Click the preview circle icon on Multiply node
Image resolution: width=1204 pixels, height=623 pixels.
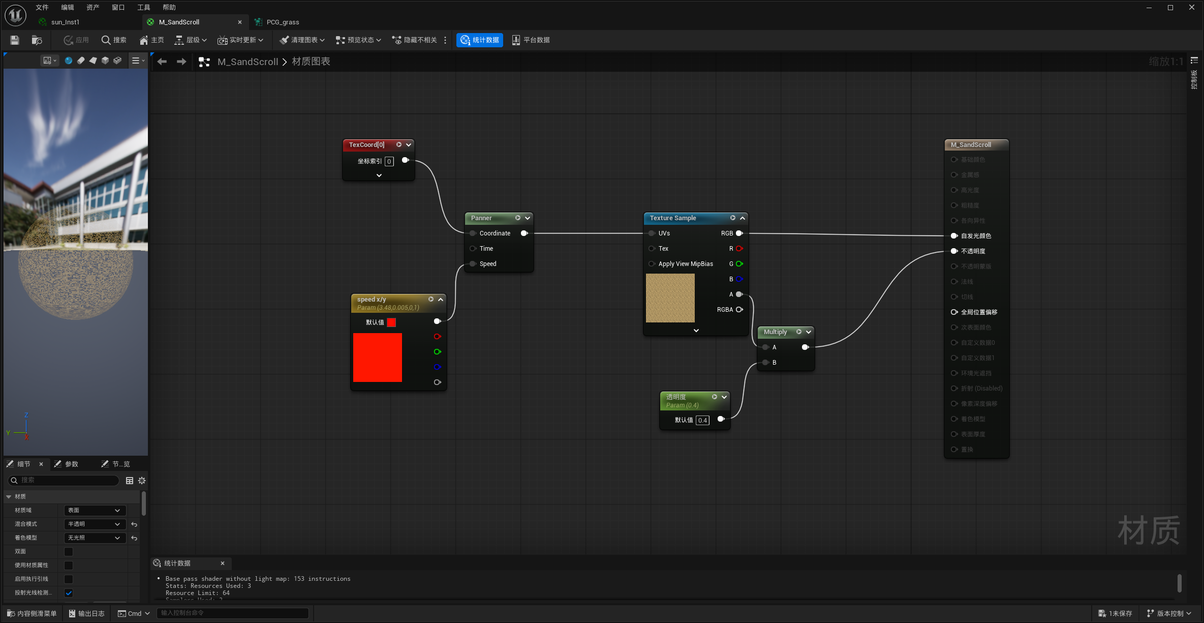click(x=799, y=332)
